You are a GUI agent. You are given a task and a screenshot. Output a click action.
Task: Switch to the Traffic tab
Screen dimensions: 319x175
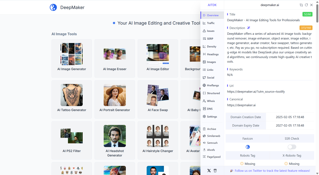(x=212, y=23)
